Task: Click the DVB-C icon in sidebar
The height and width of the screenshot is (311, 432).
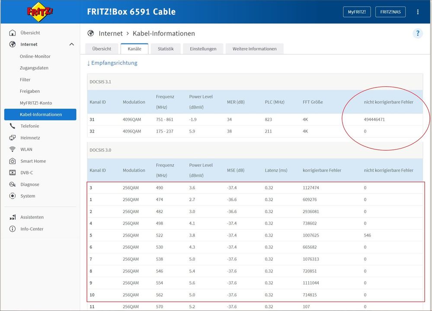Action: click(x=13, y=173)
